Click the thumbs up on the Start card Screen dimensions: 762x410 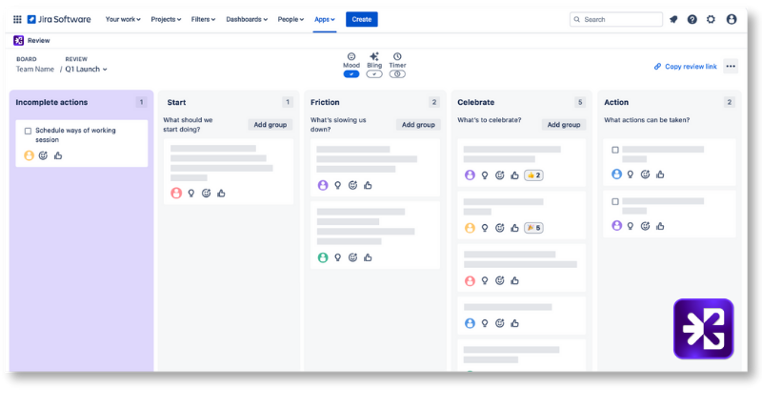(221, 193)
